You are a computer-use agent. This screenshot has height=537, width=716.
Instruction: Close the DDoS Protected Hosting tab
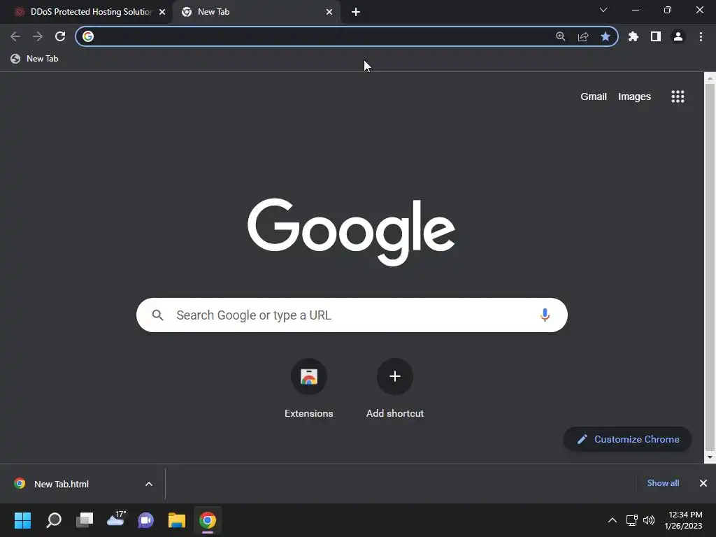pyautogui.click(x=162, y=12)
